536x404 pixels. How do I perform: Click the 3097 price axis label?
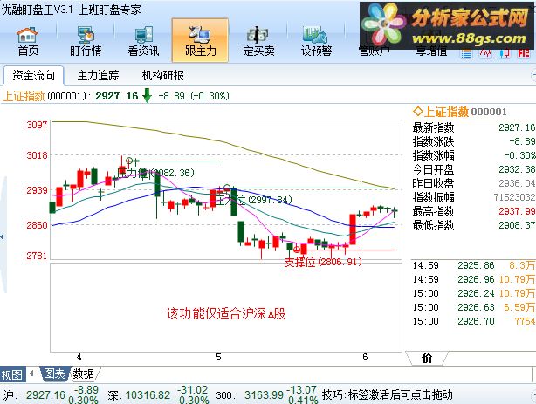(x=37, y=125)
